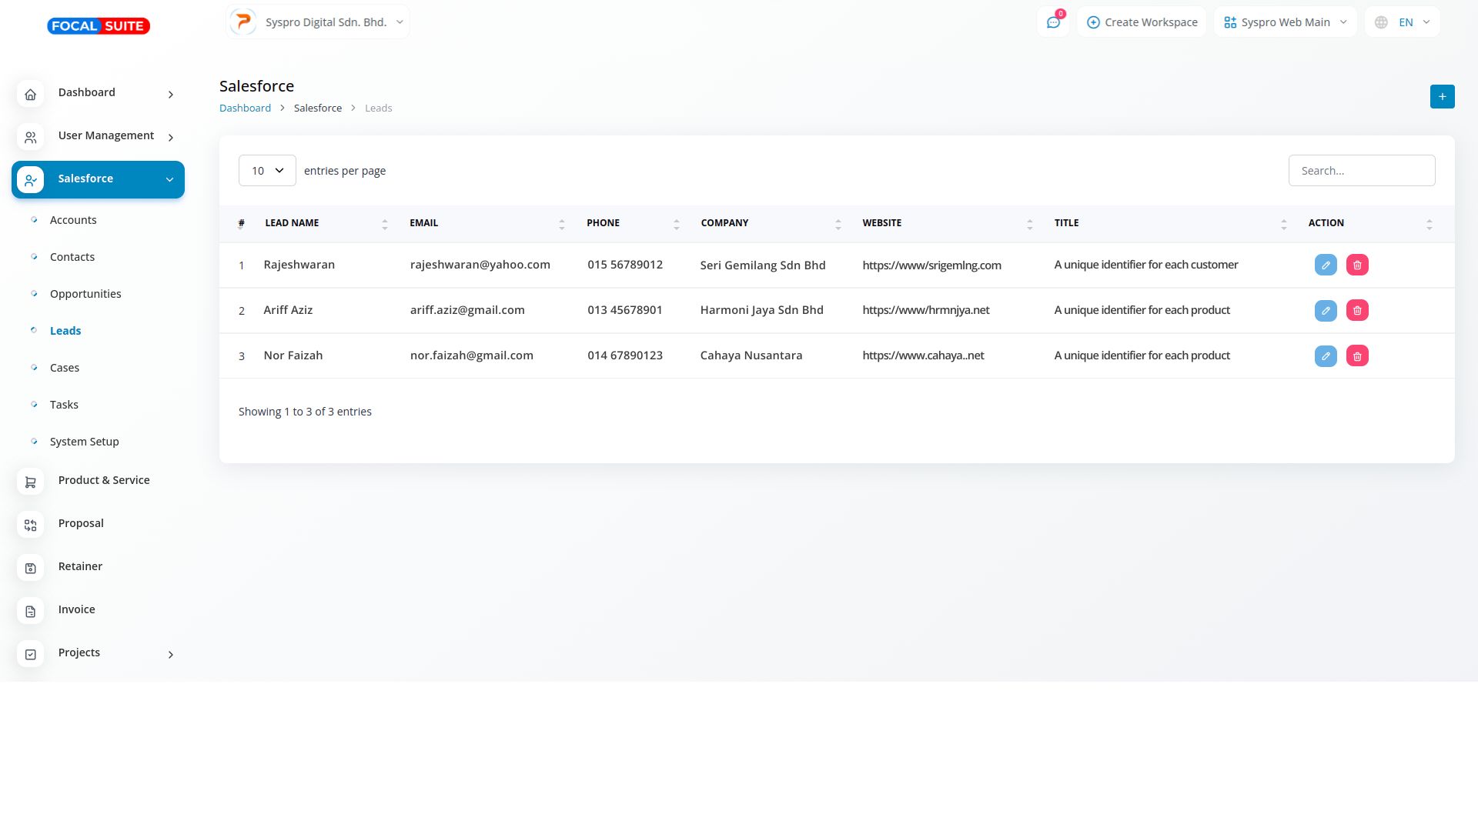The image size is (1478, 831).
Task: Click the blue plus add-lead button
Action: (1442, 96)
